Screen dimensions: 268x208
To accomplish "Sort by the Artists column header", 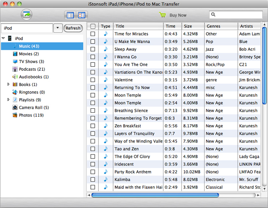I will click(249, 26).
